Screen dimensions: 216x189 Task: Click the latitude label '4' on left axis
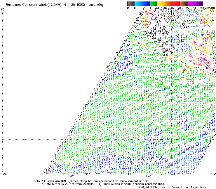click(2, 106)
